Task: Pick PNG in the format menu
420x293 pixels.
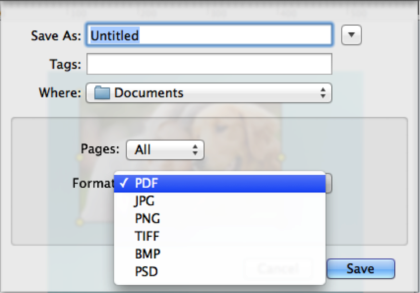Action: (x=147, y=219)
